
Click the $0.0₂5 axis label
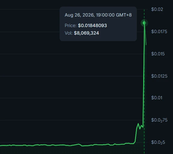tap(158, 142)
